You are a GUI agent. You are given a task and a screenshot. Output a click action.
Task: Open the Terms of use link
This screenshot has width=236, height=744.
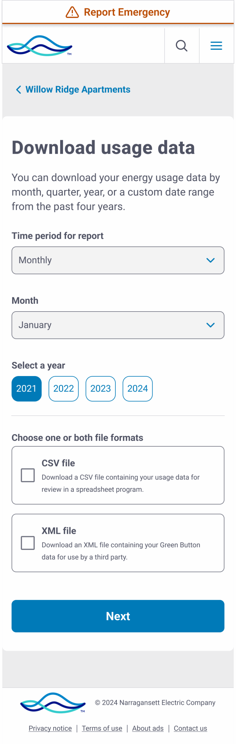point(102,728)
